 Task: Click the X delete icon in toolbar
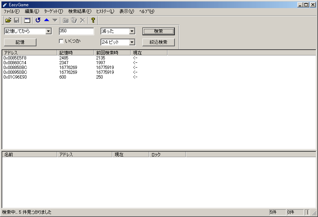click(82, 20)
